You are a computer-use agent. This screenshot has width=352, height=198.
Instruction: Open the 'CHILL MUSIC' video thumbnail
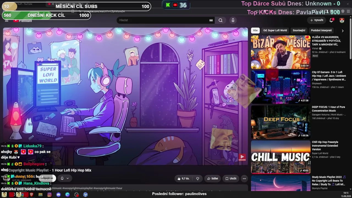click(x=280, y=157)
